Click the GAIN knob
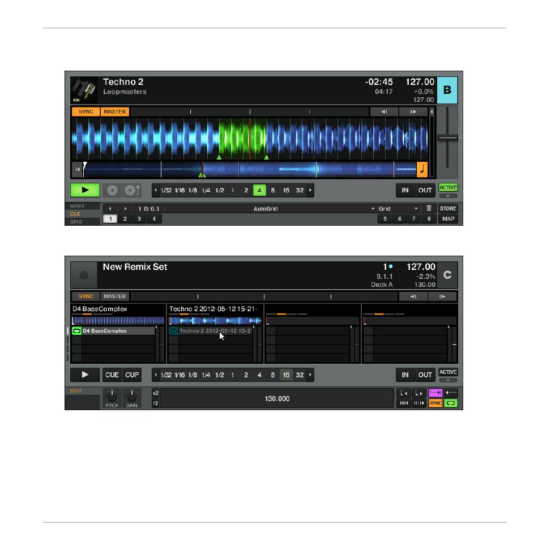This screenshot has width=538, height=538. click(131, 395)
